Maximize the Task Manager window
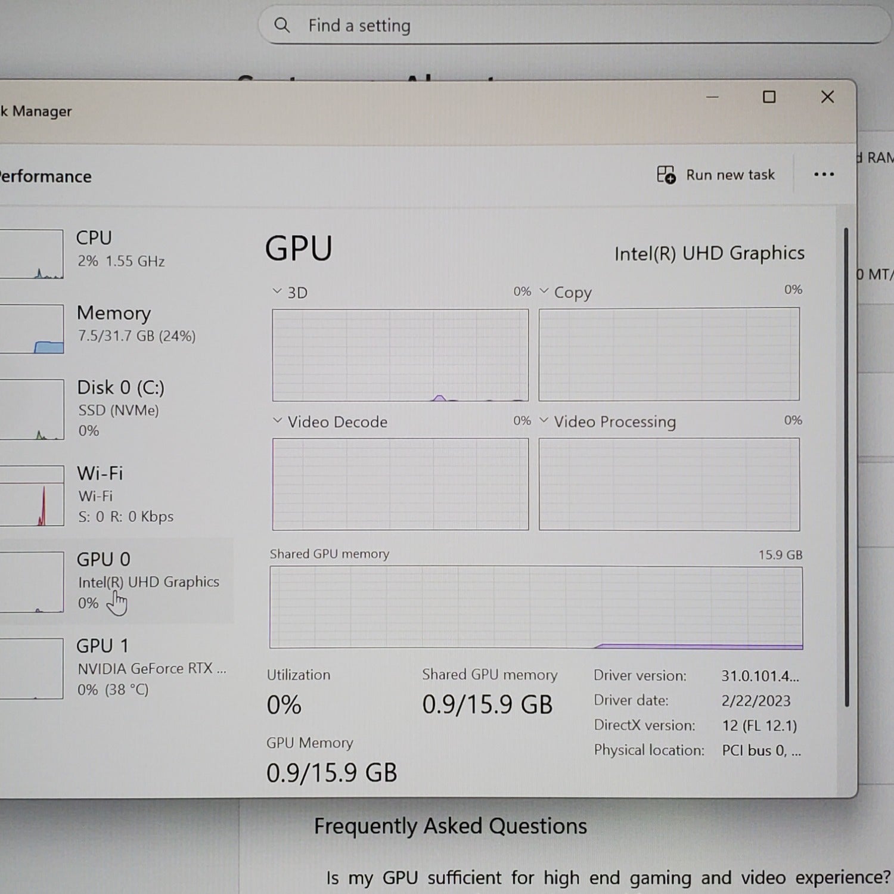 (x=769, y=97)
